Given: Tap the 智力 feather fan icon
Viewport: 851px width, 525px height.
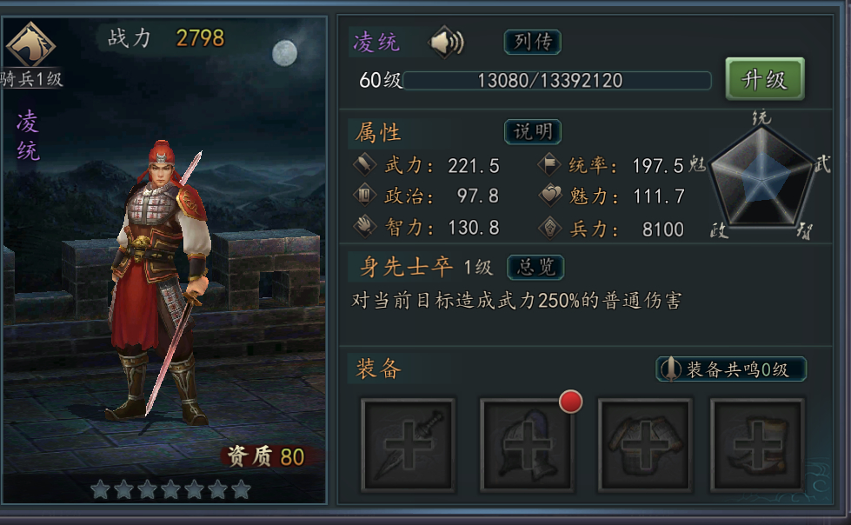Looking at the screenshot, I should tap(365, 226).
